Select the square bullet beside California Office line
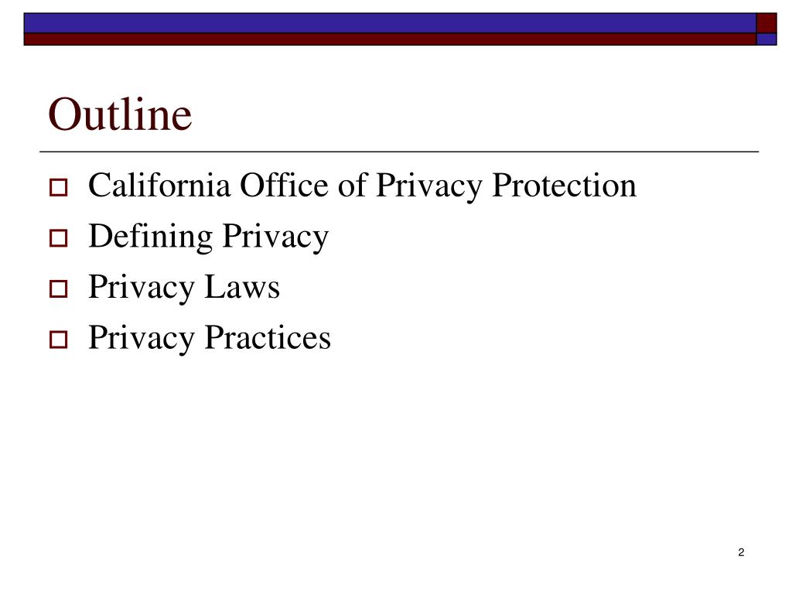The width and height of the screenshot is (792, 594). [59, 187]
